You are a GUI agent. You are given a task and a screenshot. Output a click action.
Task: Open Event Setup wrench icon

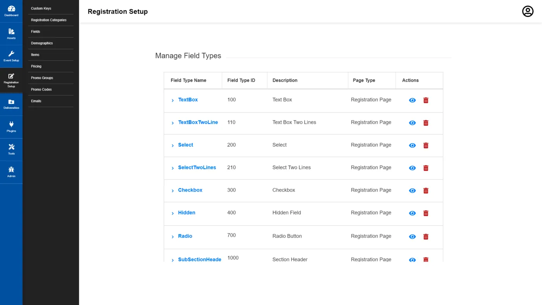(11, 54)
